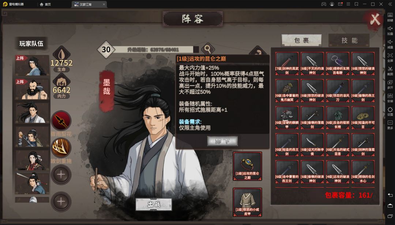Viewport: 395px width, 225px height.
Task: Select the 7级 剑神的真武剑 item
Action: (x=287, y=64)
